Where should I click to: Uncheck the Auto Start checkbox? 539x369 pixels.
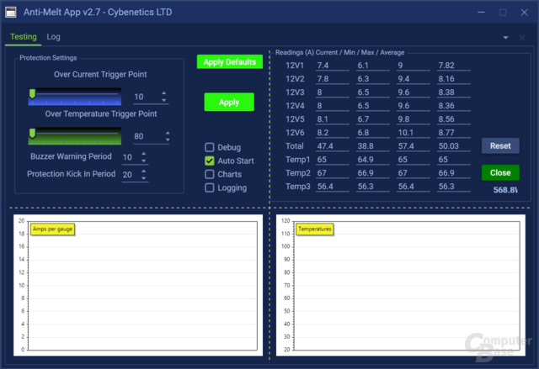point(210,161)
